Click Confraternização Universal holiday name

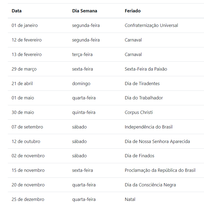[x=151, y=25]
